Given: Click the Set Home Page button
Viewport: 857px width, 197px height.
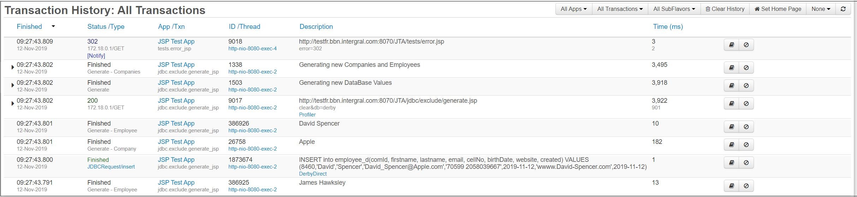Looking at the screenshot, I should coord(778,9).
